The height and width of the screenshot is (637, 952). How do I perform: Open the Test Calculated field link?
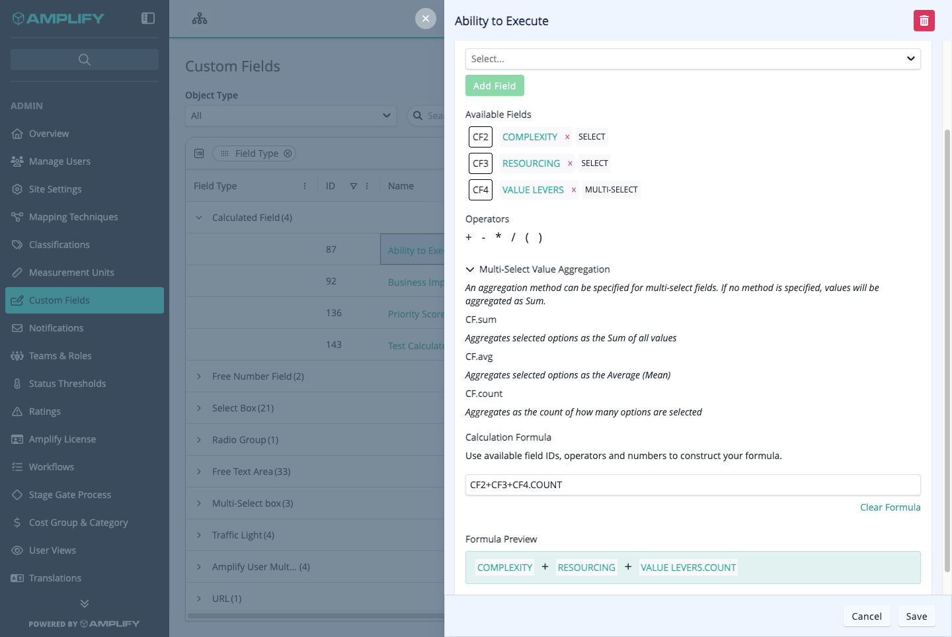pyautogui.click(x=416, y=346)
